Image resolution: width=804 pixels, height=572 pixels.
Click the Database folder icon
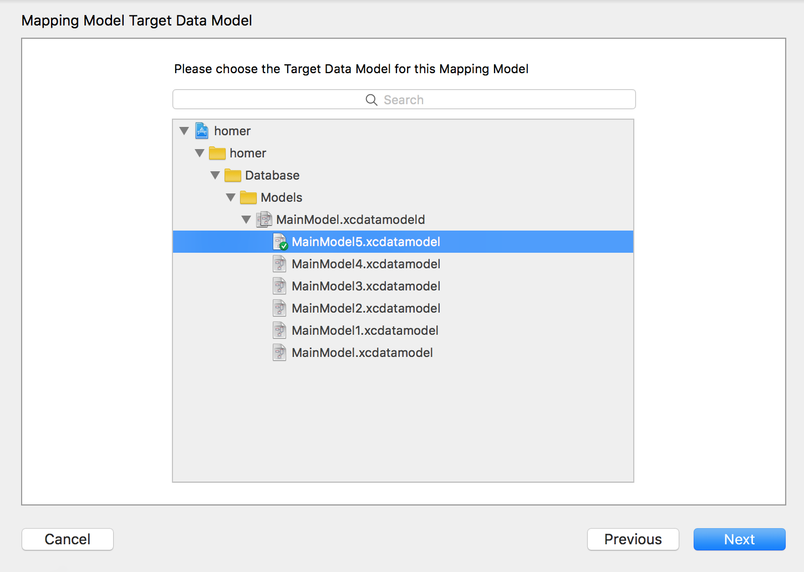click(x=233, y=176)
